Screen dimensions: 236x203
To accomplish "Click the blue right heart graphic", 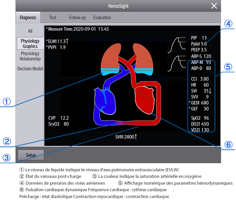I will point(105,101).
